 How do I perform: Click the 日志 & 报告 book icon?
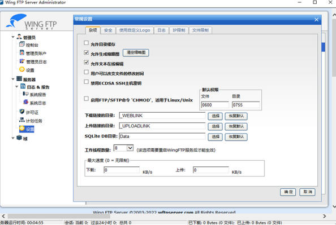23,86
